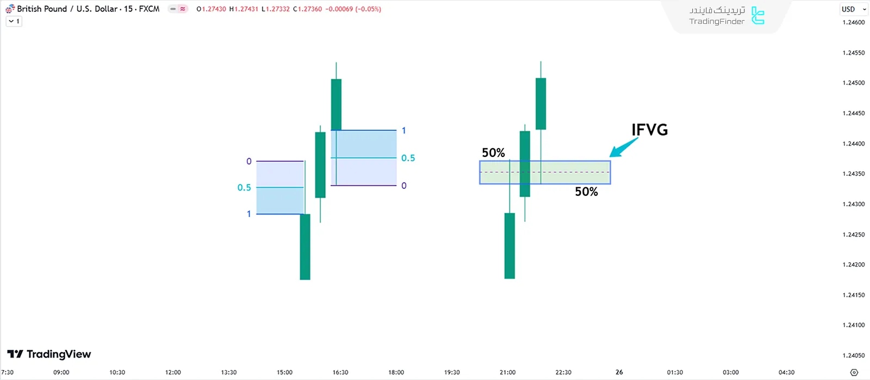Click the TV glyph beside TradingView text
This screenshot has width=870, height=380.
[x=15, y=354]
